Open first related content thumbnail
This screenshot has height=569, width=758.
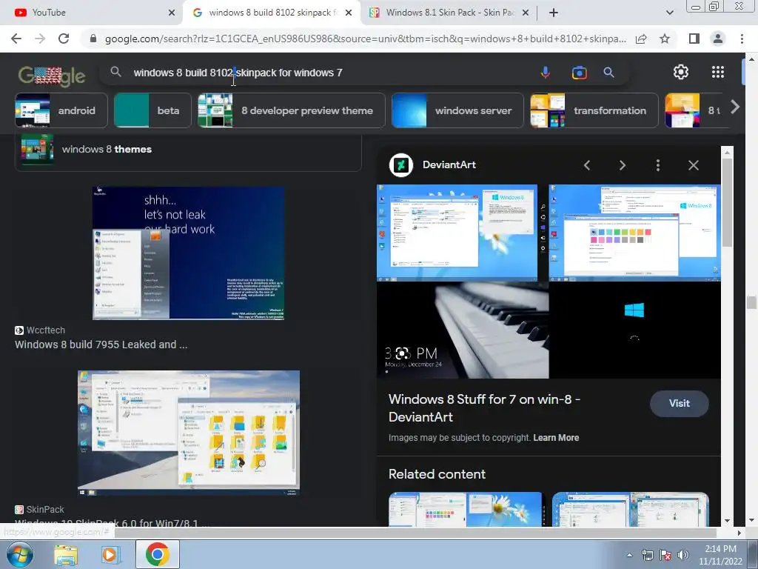click(x=466, y=509)
